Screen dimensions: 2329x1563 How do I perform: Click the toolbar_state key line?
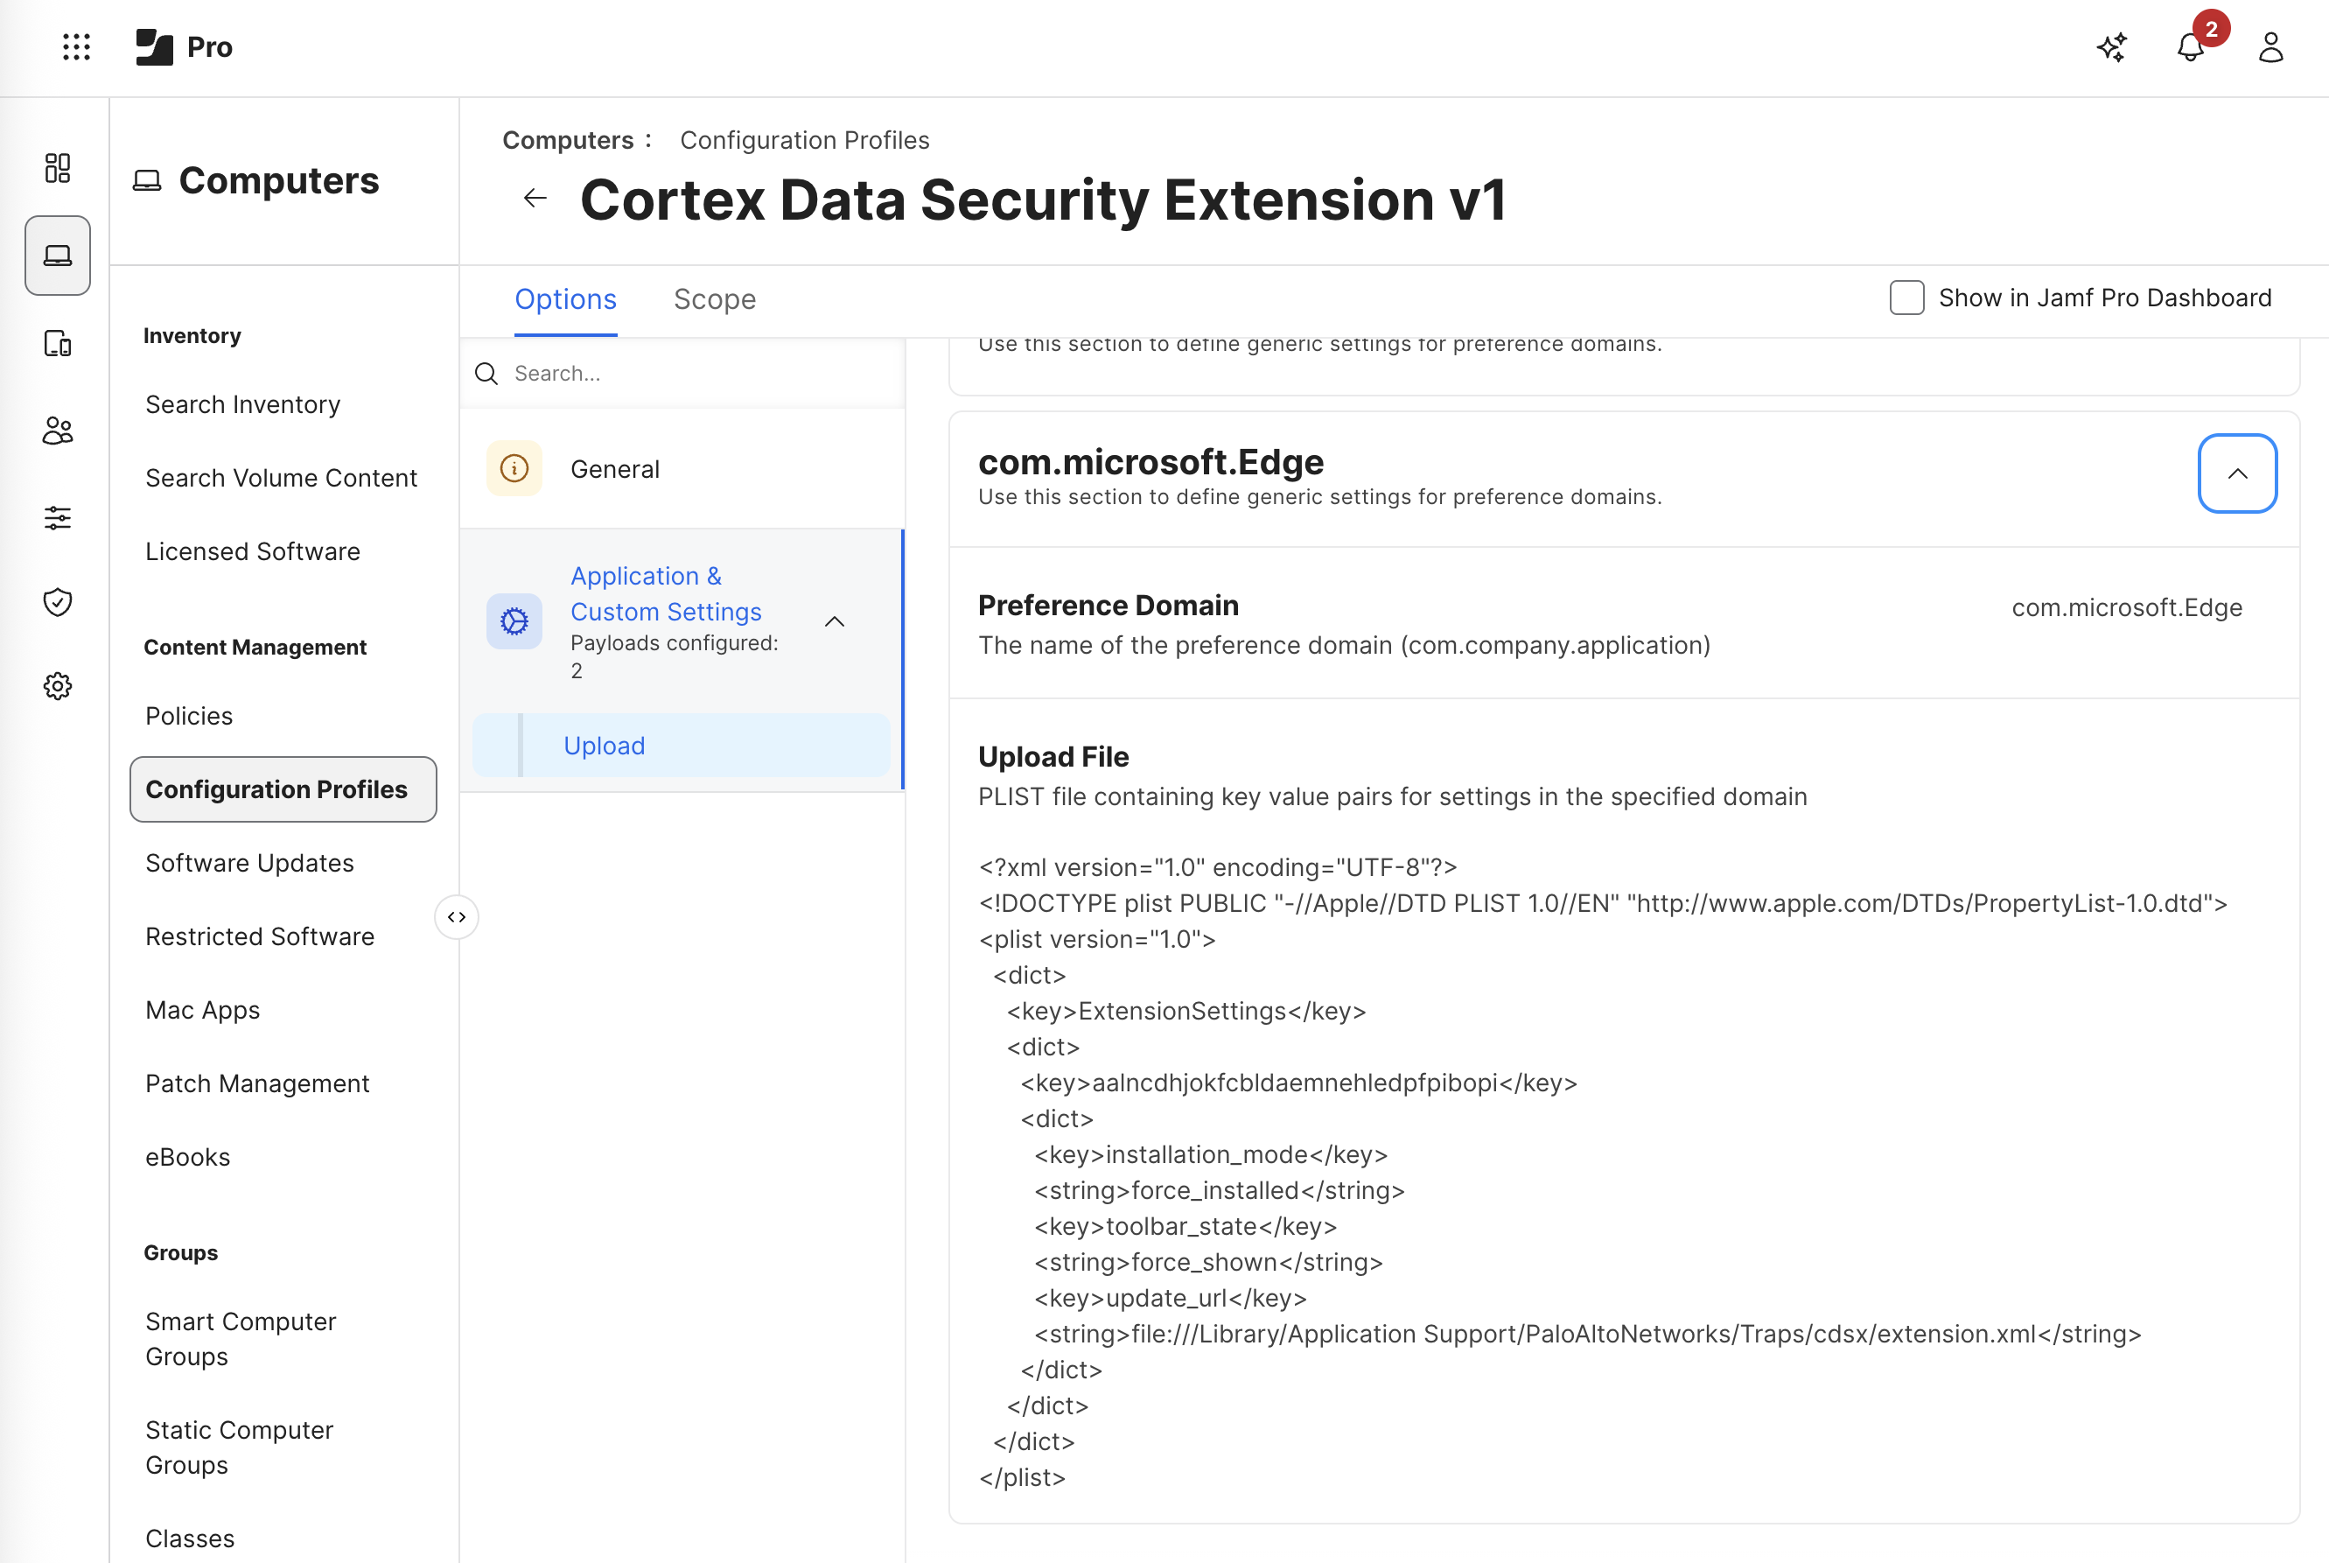(1185, 1227)
